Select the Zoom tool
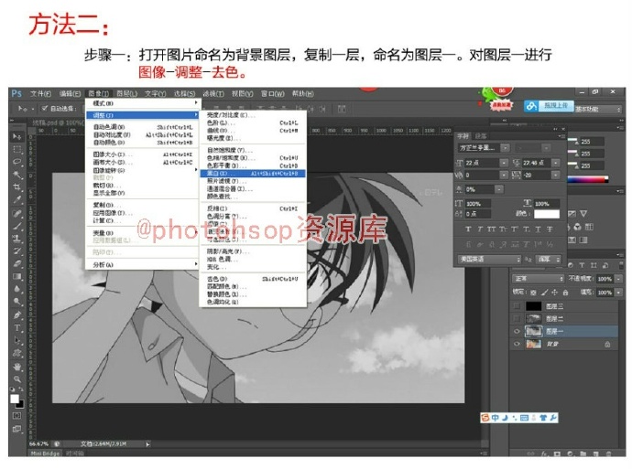 (16, 378)
